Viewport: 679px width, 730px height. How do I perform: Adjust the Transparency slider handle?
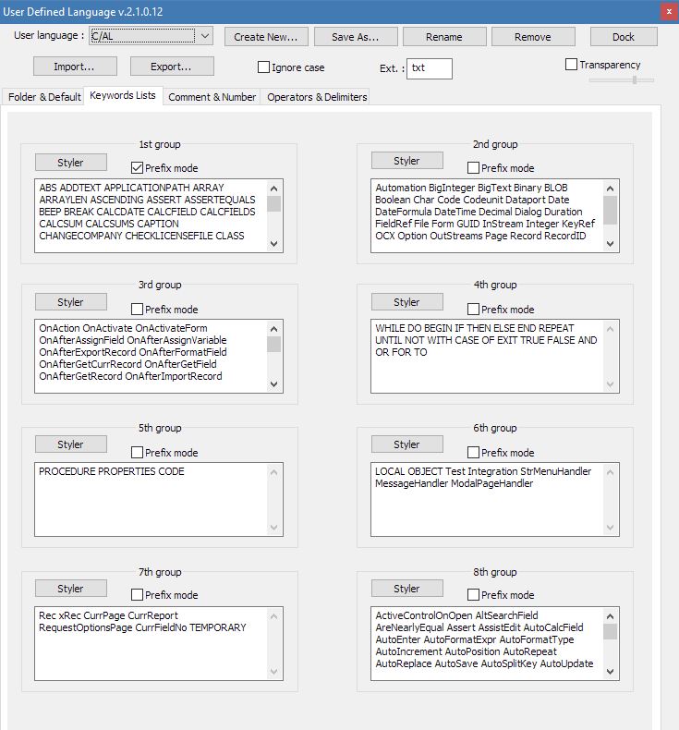coord(635,80)
